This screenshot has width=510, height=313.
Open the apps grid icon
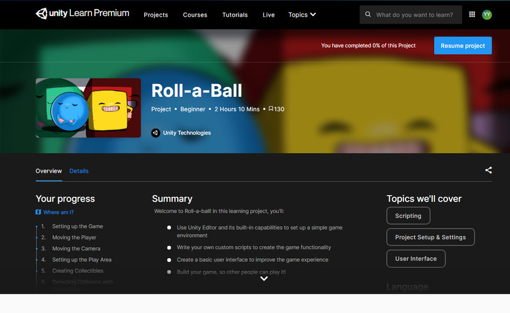pos(472,14)
